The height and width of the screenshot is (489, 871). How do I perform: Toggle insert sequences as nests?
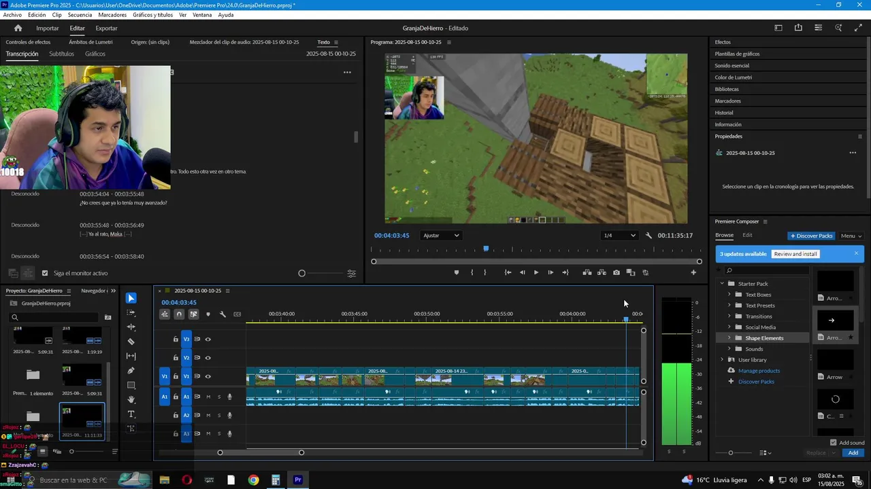click(x=165, y=314)
